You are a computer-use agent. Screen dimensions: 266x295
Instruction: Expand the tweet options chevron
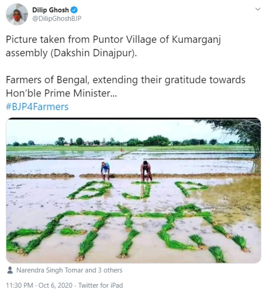tap(258, 9)
